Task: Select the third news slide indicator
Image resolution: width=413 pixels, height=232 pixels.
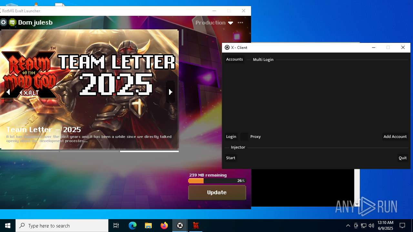Action: (x=149, y=151)
